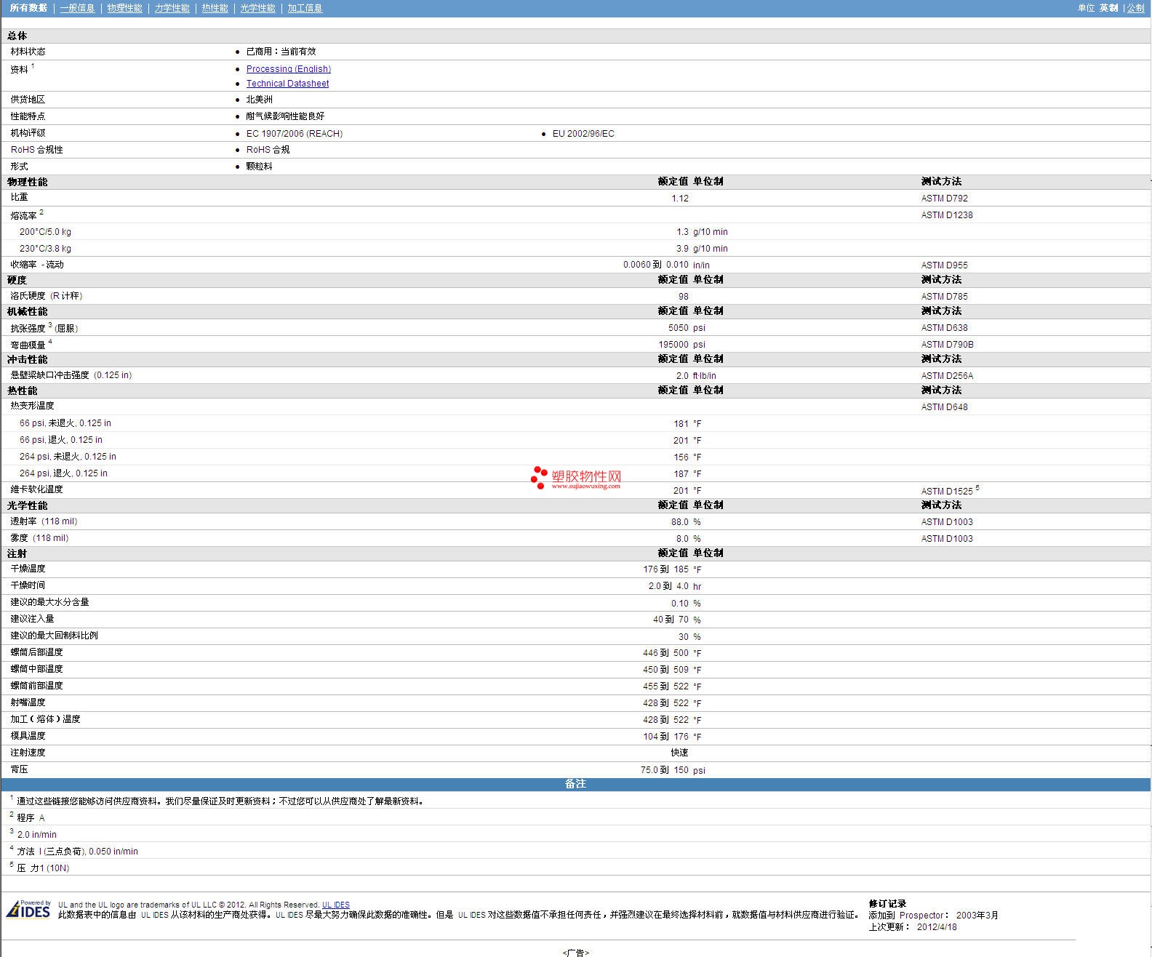Click the 建议的最大水分含量 row label
The height and width of the screenshot is (957, 1152).
tap(49, 602)
